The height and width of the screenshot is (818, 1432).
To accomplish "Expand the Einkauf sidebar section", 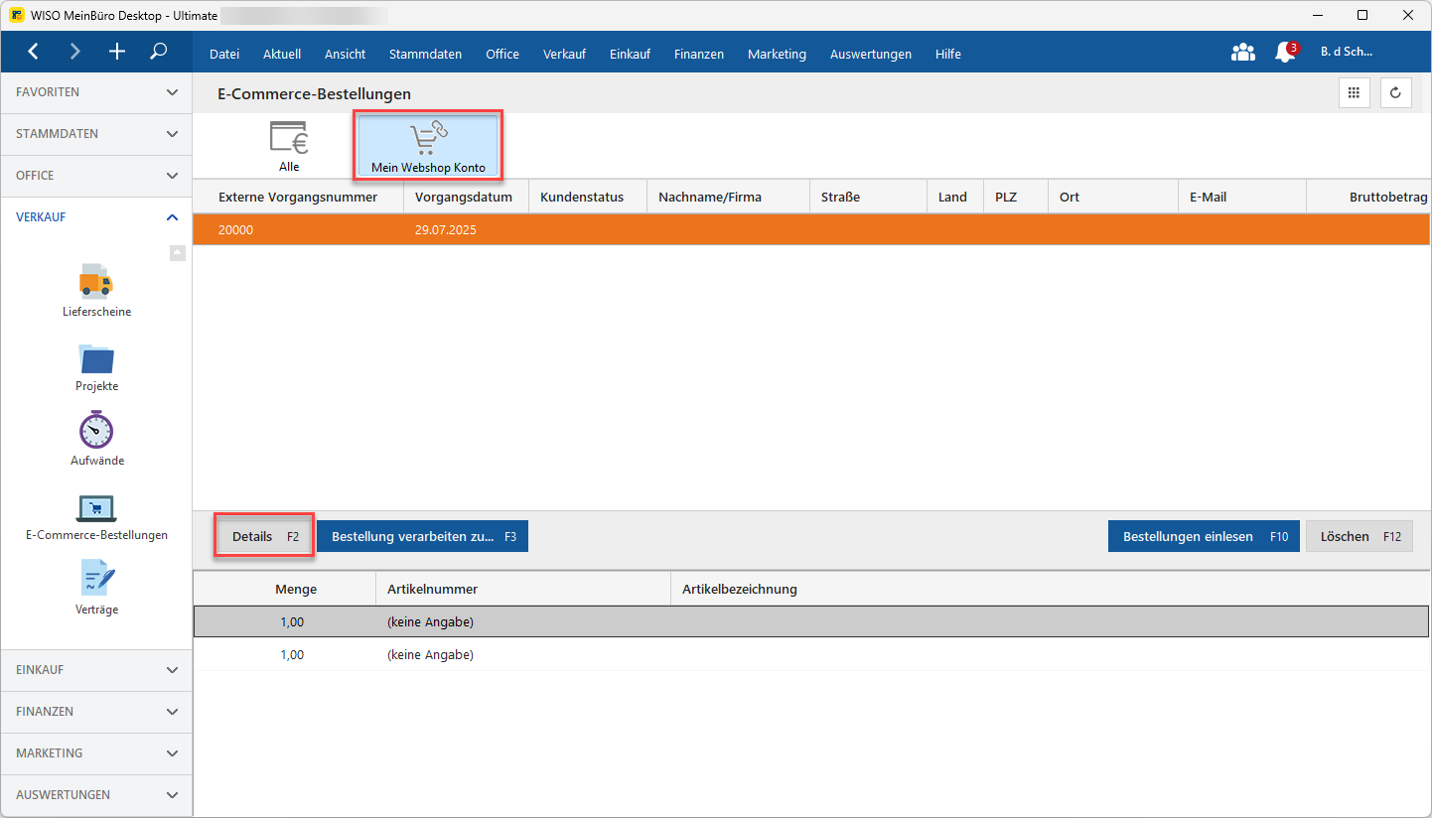I will (x=96, y=670).
